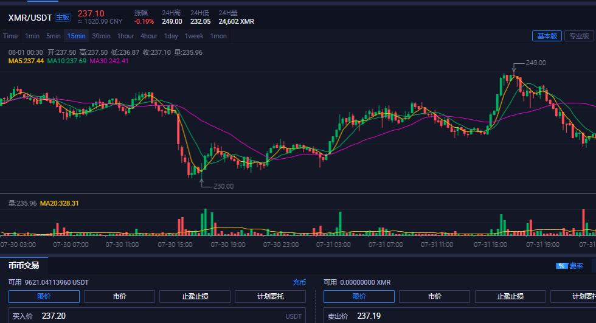Select the 1min chart interval
This screenshot has width=596, height=323.
tap(32, 36)
